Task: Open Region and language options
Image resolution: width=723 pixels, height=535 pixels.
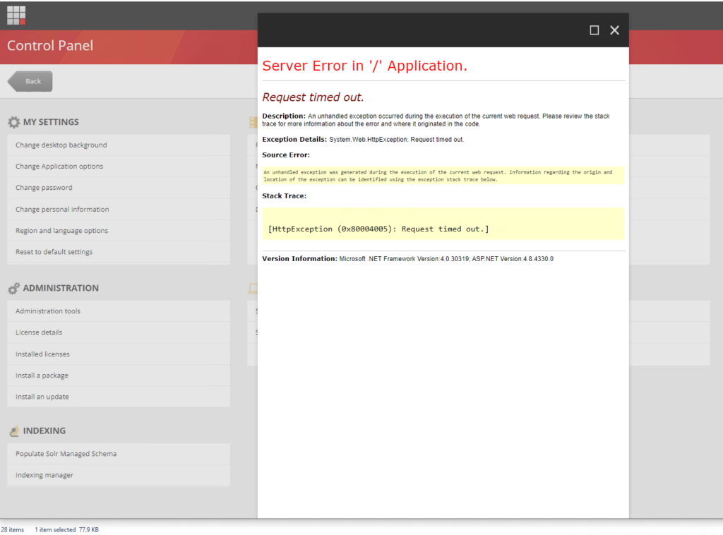Action: [x=119, y=230]
